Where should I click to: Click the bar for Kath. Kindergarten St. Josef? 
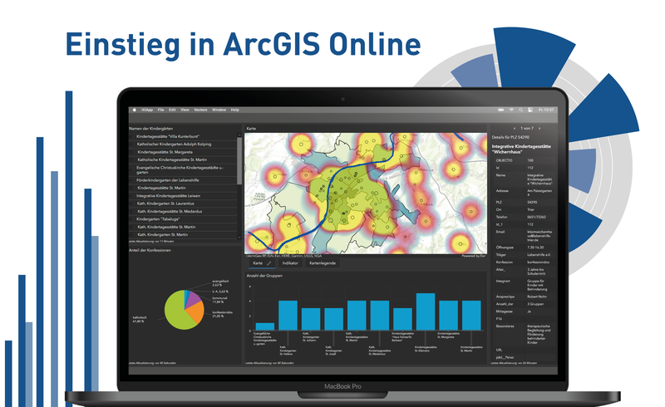tap(334, 319)
